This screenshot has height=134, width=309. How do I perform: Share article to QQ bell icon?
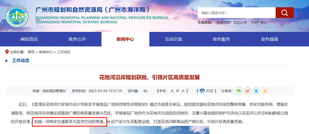256,91
